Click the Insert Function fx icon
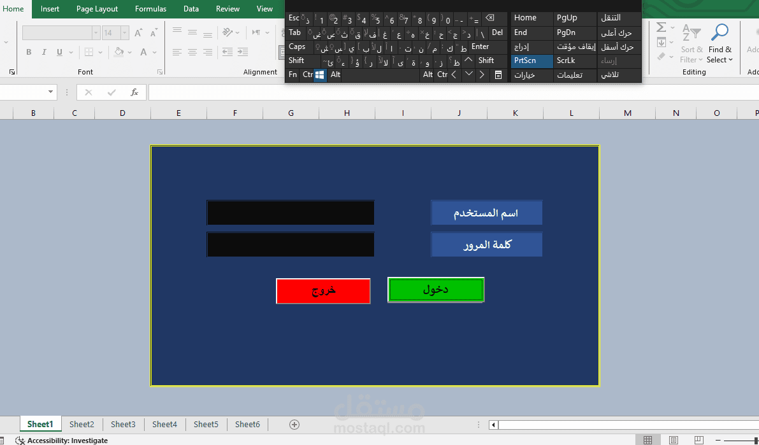 134,92
